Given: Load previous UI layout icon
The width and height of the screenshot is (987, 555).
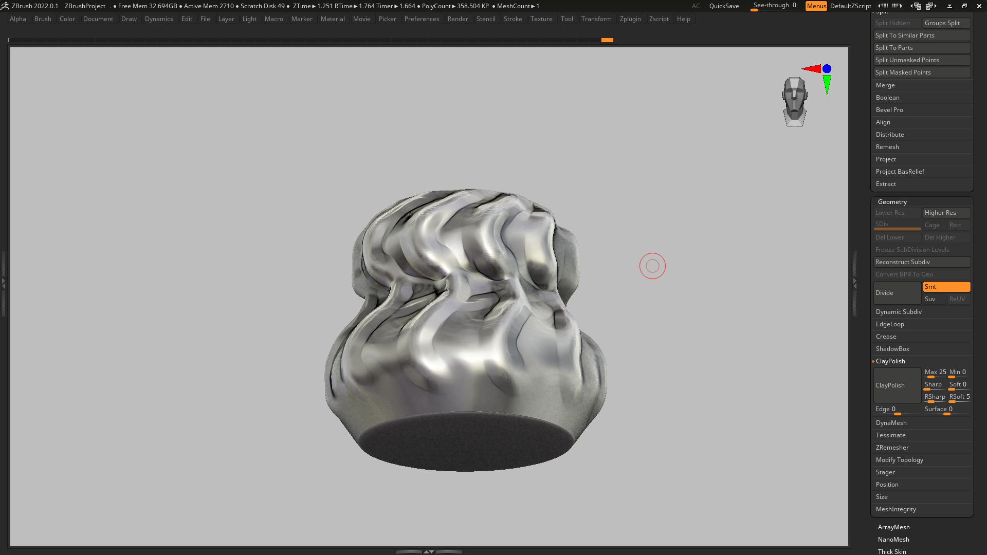Looking at the screenshot, I should 916,6.
